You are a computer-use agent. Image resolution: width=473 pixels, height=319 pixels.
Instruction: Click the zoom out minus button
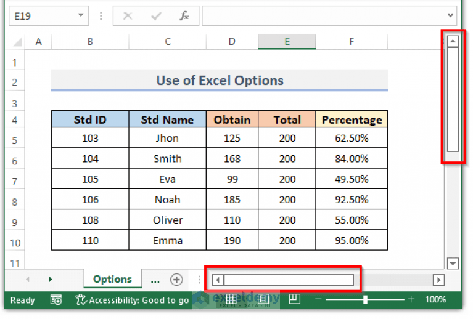pyautogui.click(x=319, y=301)
